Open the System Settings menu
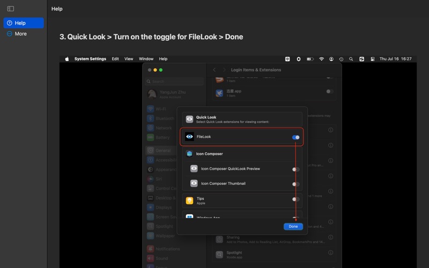This screenshot has width=429, height=268. click(x=90, y=59)
